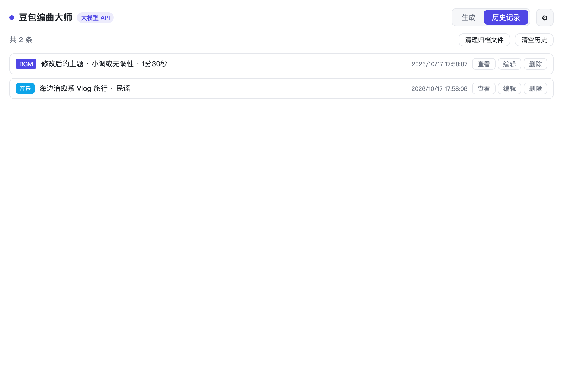Screen dimensions: 563x375
Task: Click the blue dot beside the app title
Action: [12, 18]
